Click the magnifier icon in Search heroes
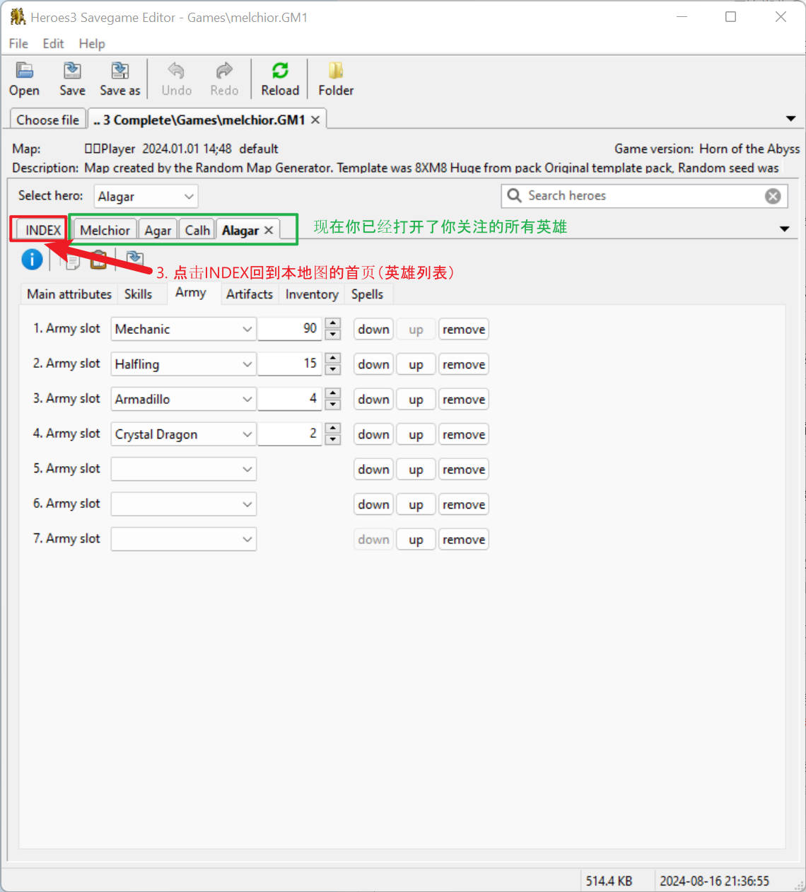 pyautogui.click(x=515, y=195)
